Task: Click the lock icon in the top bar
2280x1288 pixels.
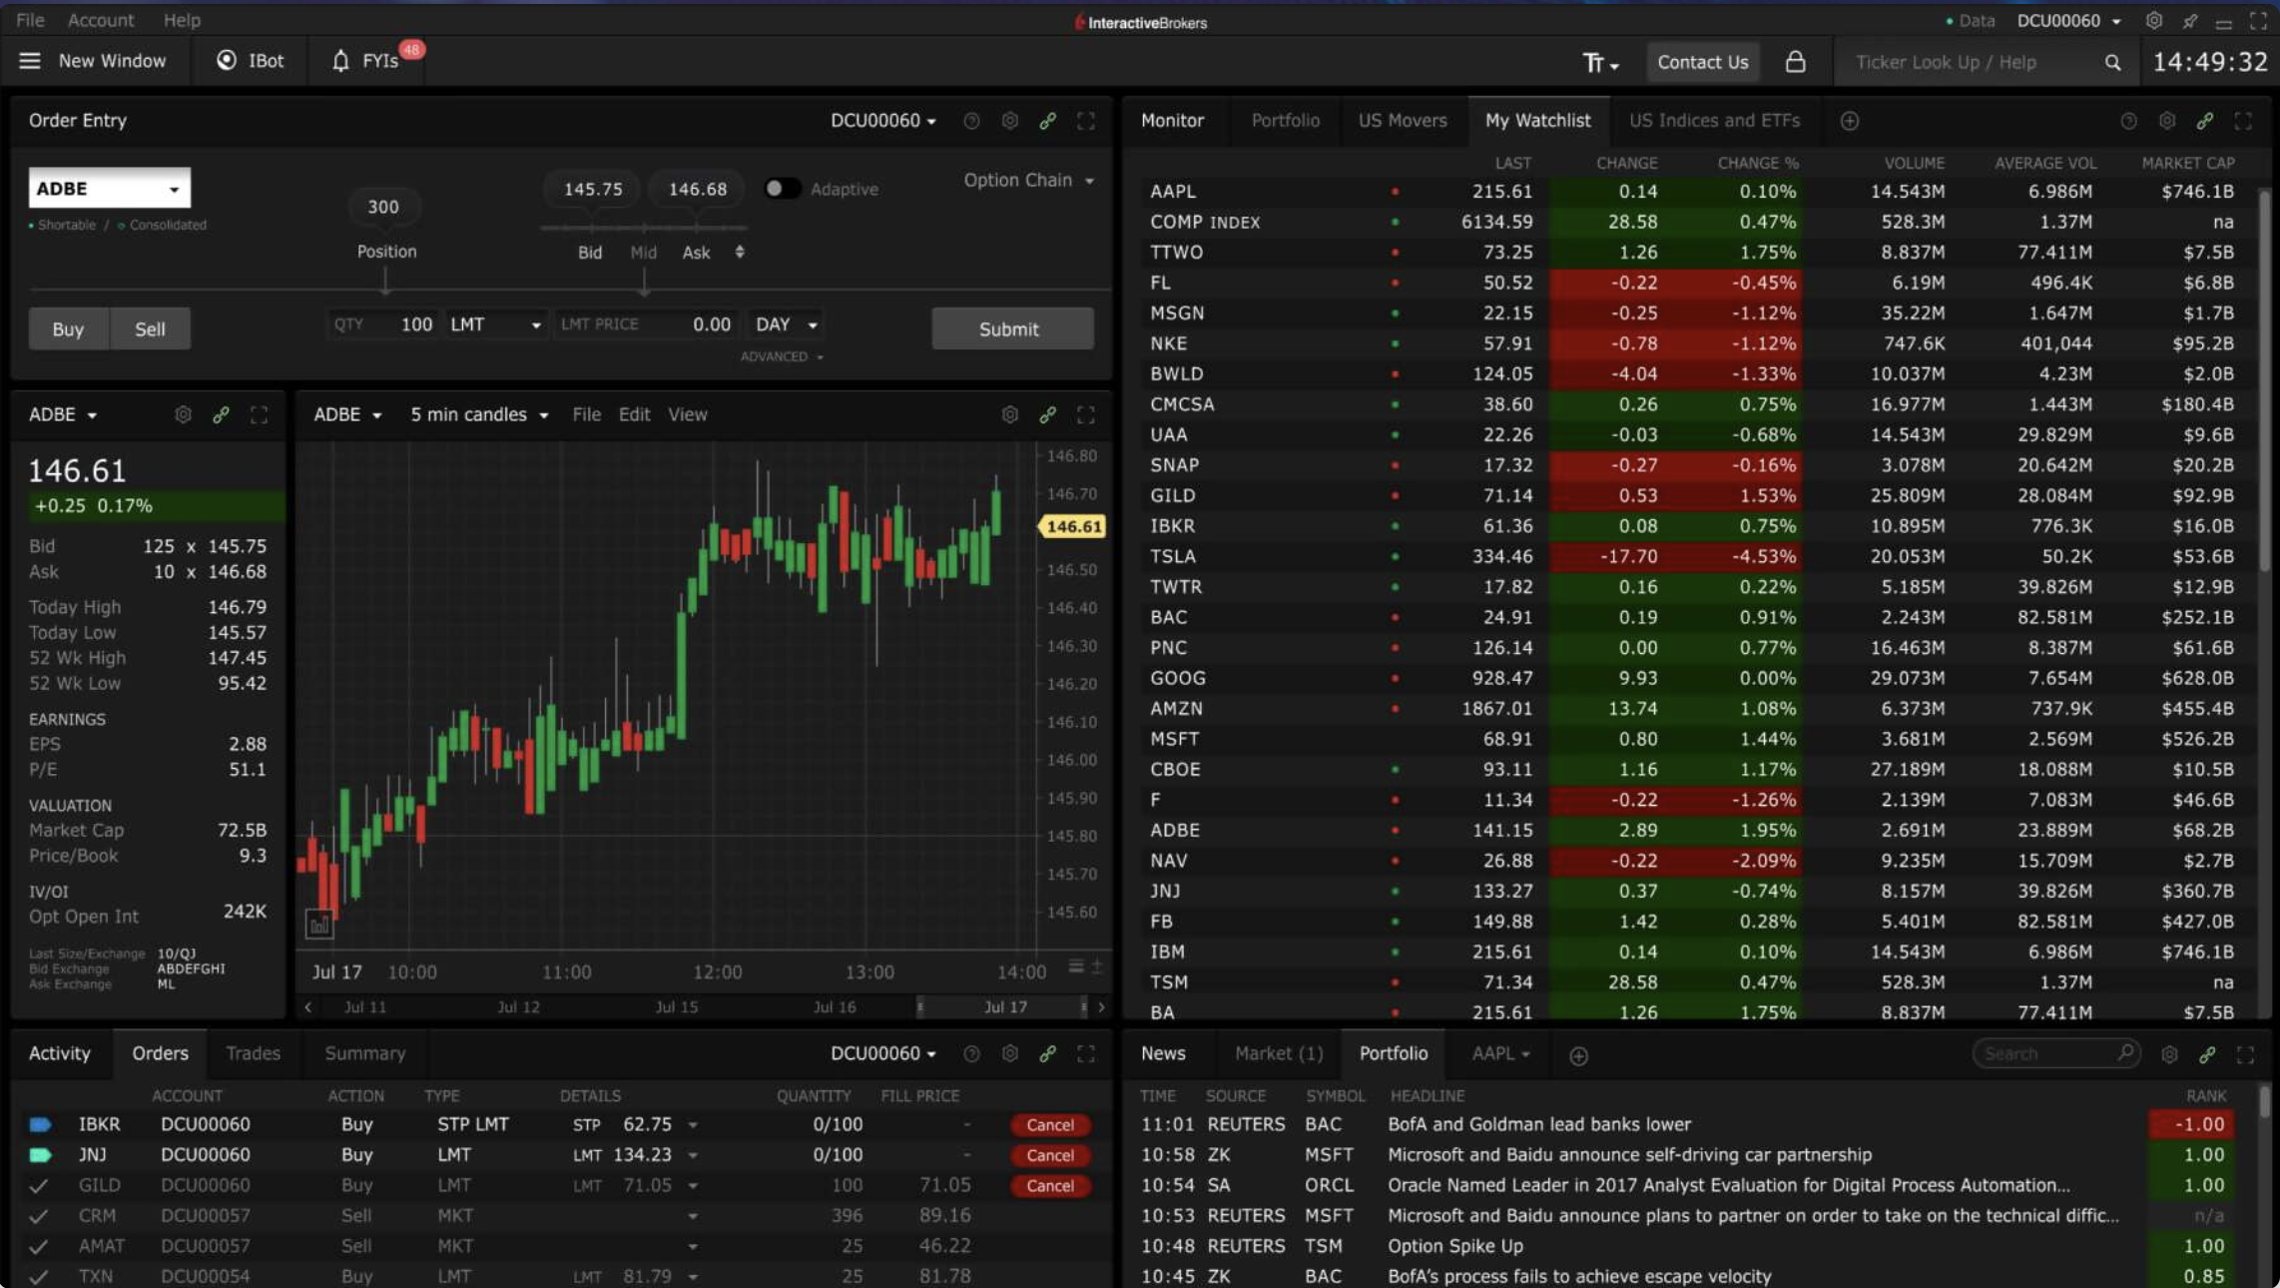Action: coord(1795,62)
